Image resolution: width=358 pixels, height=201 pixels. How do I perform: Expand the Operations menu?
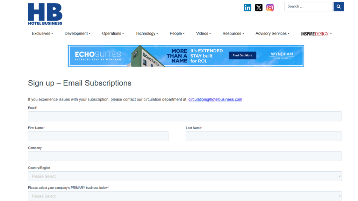click(113, 33)
